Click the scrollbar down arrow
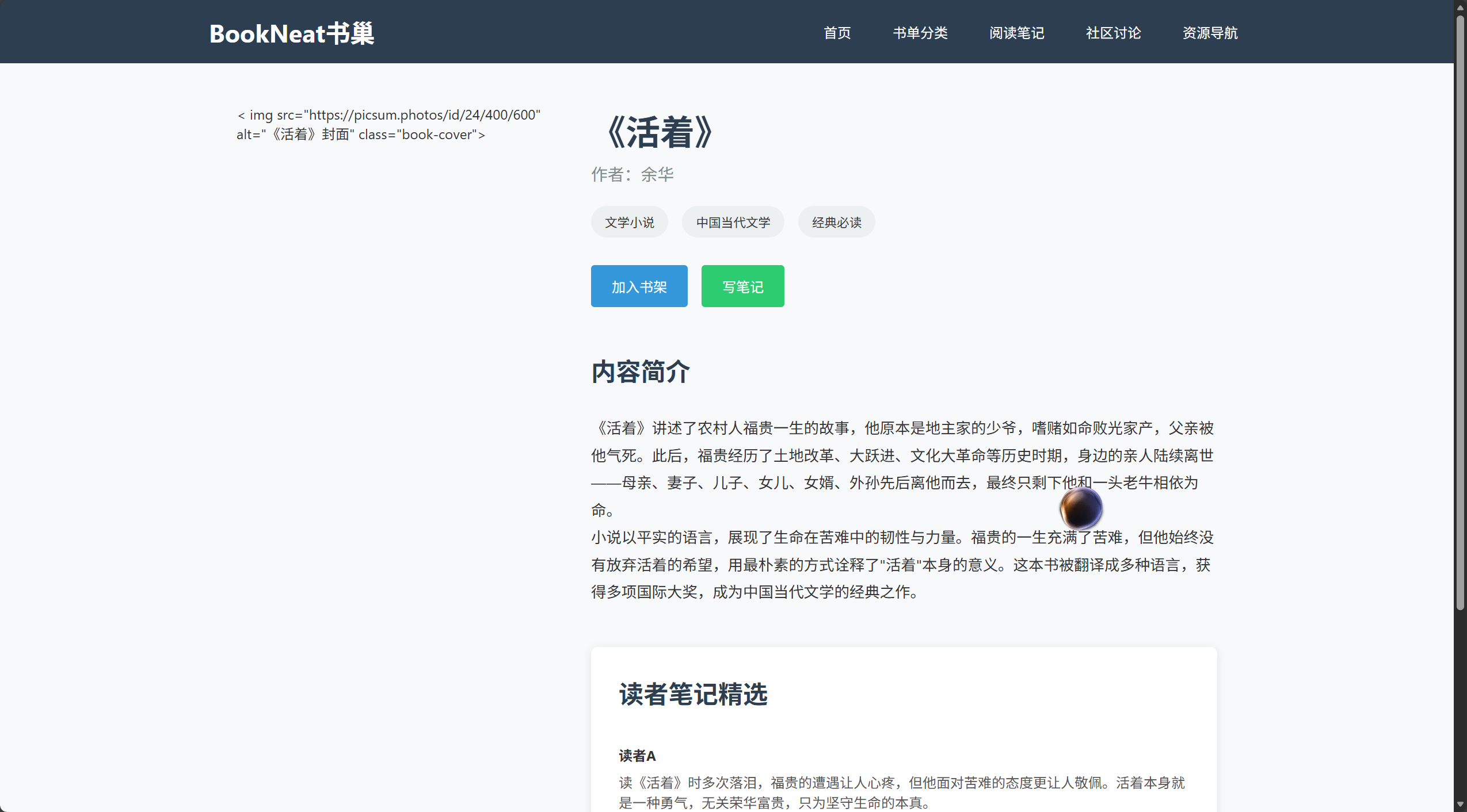Viewport: 1467px width, 812px height. click(x=1460, y=804)
